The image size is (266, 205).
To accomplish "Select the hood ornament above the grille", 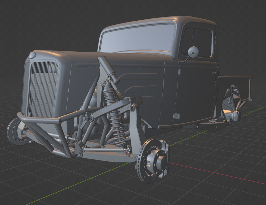I will (32, 55).
